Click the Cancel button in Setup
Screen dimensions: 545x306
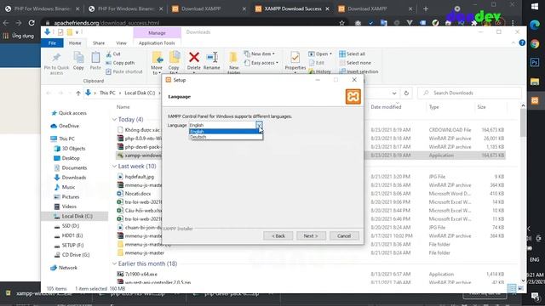[x=344, y=236]
